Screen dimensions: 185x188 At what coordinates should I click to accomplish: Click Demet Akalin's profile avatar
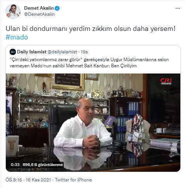tap(13, 11)
